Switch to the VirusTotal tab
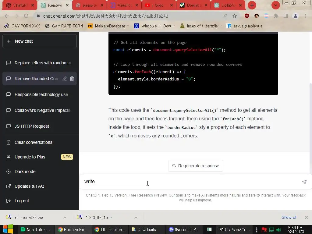312x234 pixels. click(x=125, y=5)
